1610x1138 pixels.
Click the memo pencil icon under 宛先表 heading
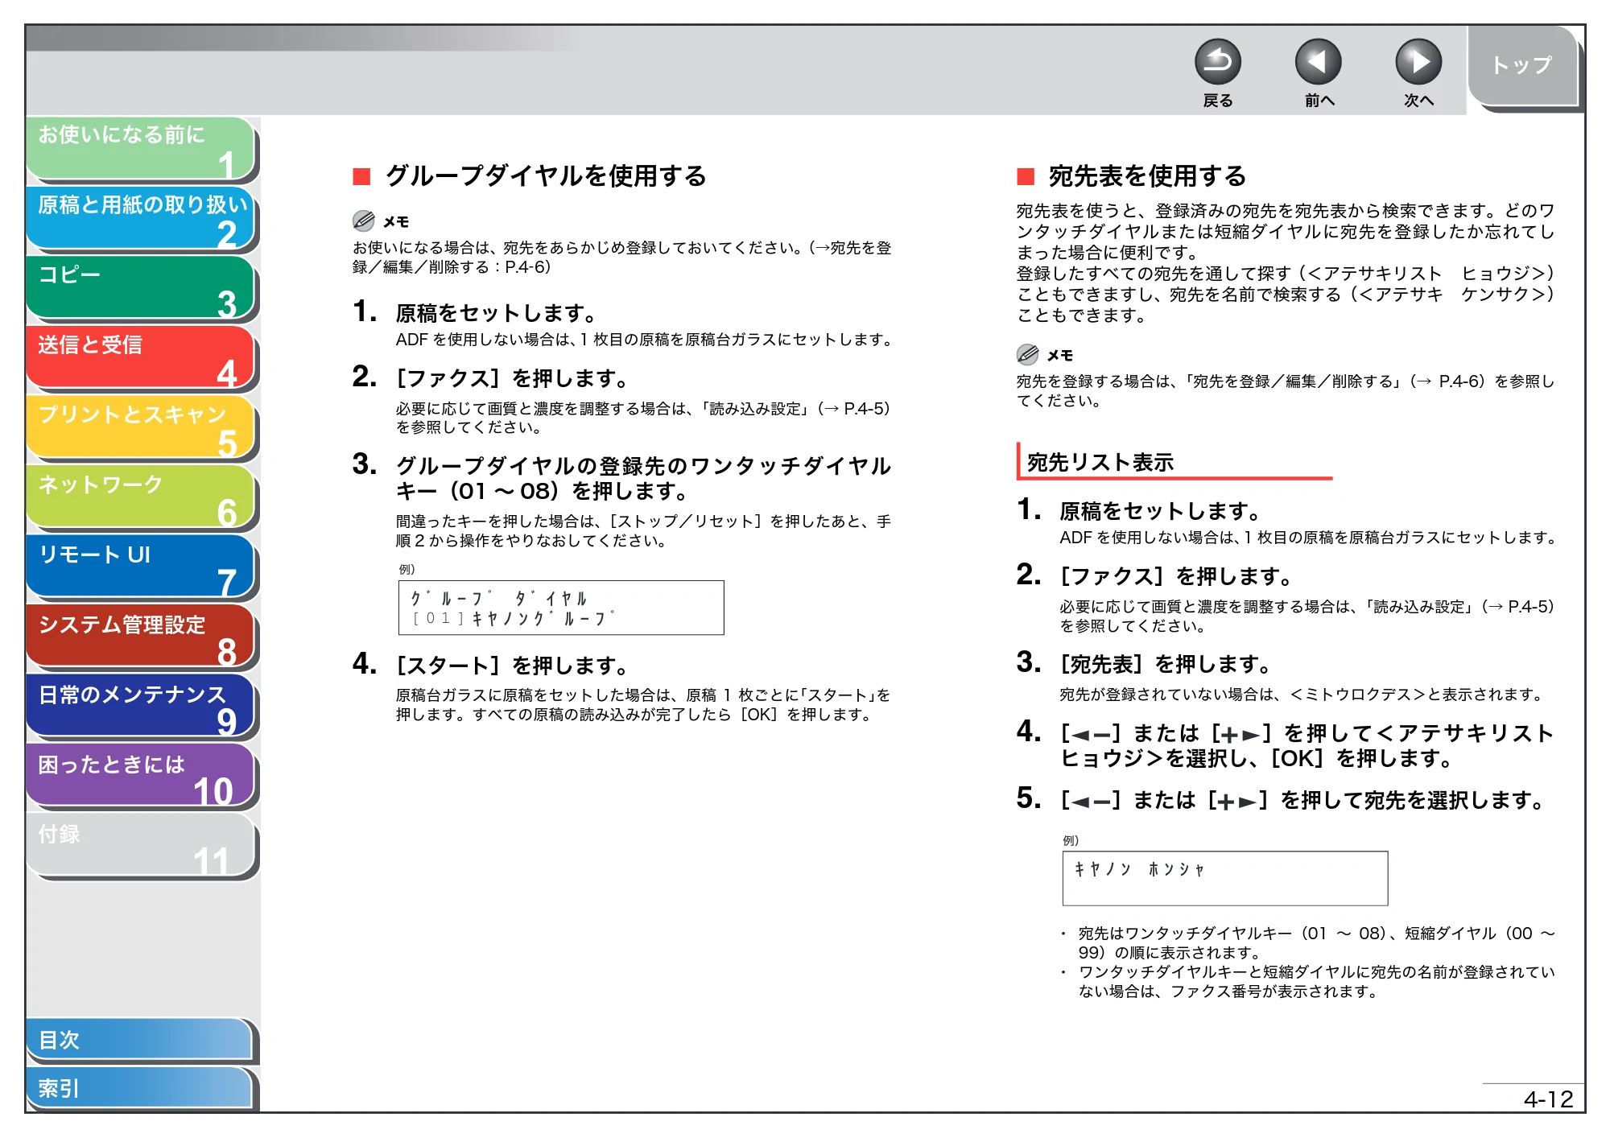tap(1028, 354)
